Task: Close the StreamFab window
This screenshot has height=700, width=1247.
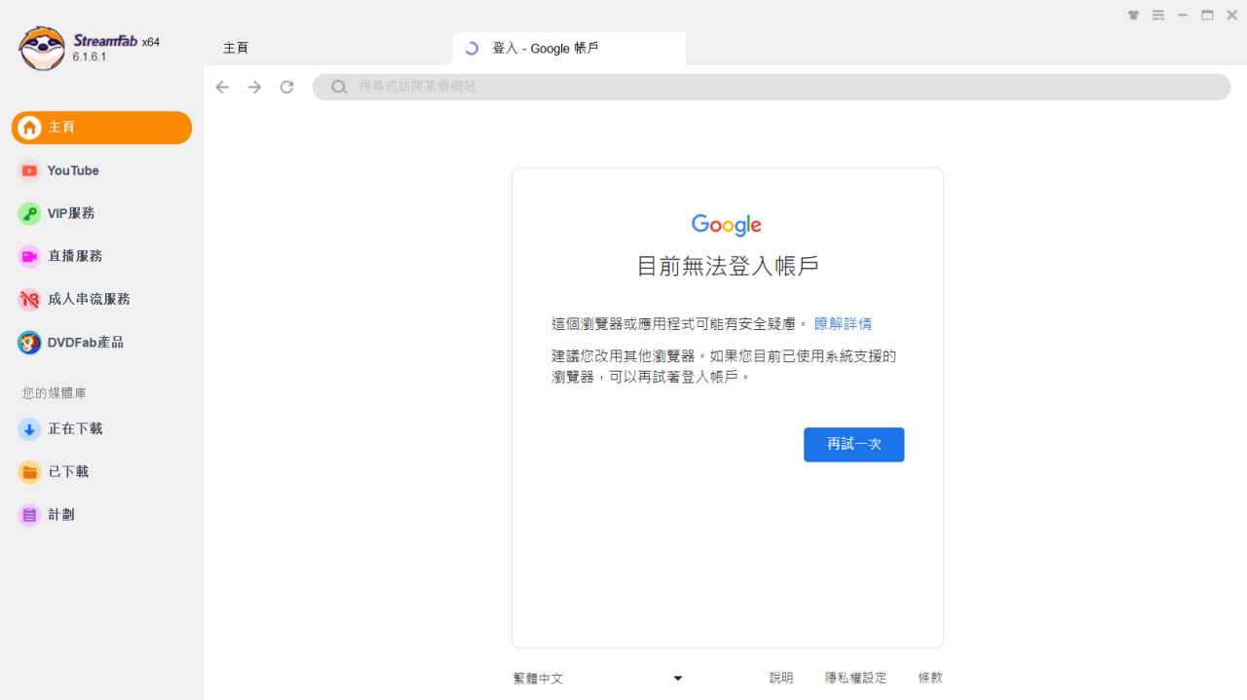Action: 1231,15
